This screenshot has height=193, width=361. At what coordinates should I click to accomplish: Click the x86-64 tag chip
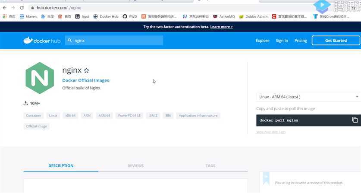[x=70, y=116]
